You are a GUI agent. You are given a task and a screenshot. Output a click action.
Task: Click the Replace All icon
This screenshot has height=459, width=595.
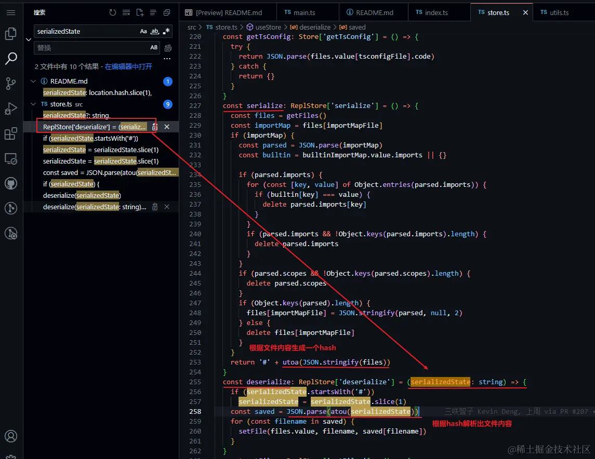(x=168, y=48)
